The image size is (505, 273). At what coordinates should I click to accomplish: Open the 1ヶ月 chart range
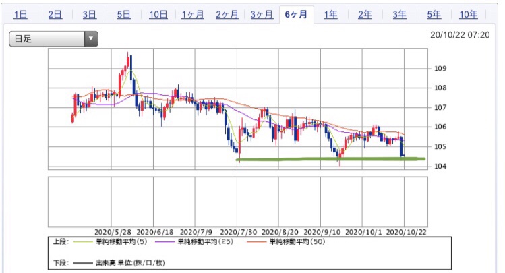click(193, 14)
